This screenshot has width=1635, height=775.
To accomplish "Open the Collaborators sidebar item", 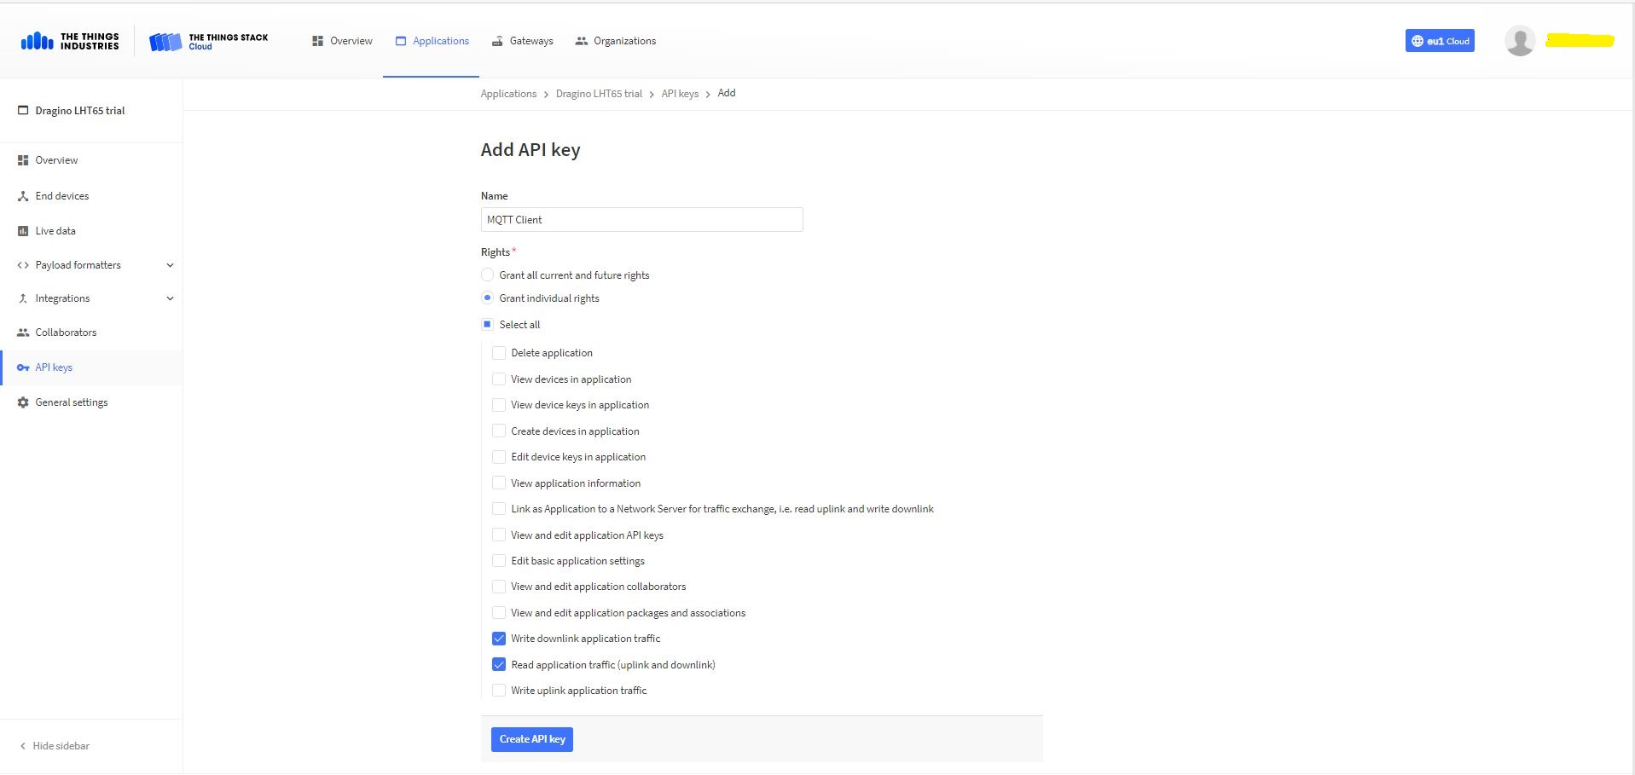I will [x=65, y=333].
